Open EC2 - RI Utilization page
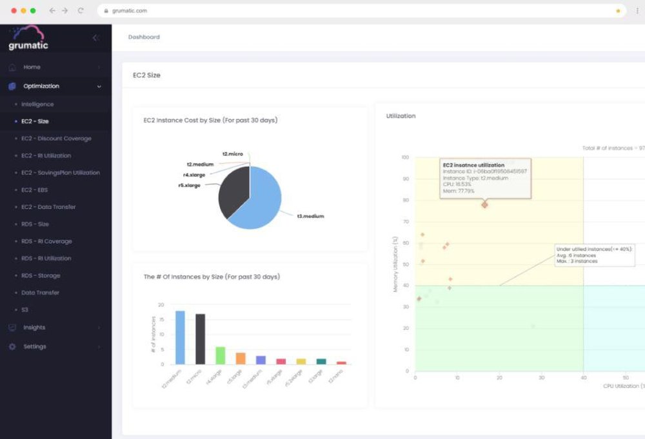The width and height of the screenshot is (645, 439). pyautogui.click(x=46, y=156)
